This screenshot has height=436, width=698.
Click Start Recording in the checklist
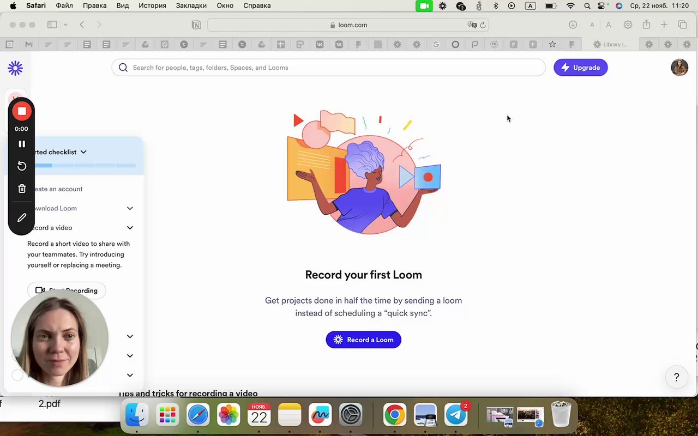(x=67, y=290)
